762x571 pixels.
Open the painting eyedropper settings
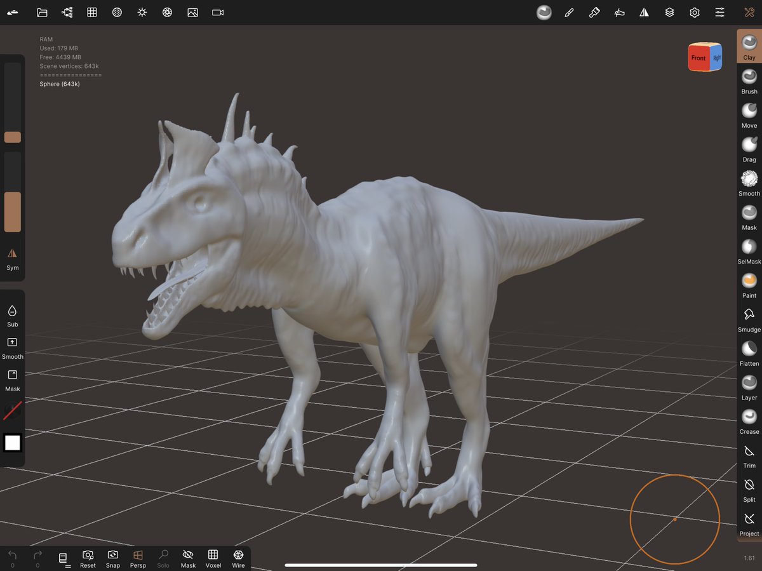[x=594, y=12]
